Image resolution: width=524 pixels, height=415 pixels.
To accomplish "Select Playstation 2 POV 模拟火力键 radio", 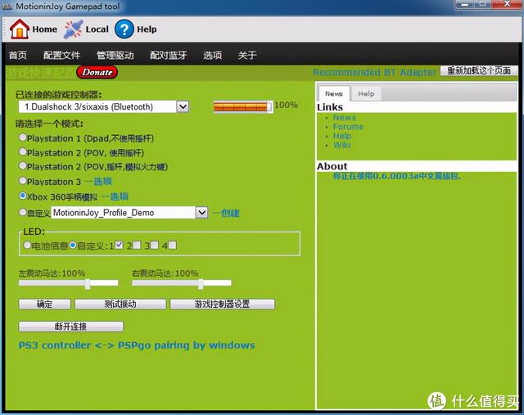I will tap(23, 165).
